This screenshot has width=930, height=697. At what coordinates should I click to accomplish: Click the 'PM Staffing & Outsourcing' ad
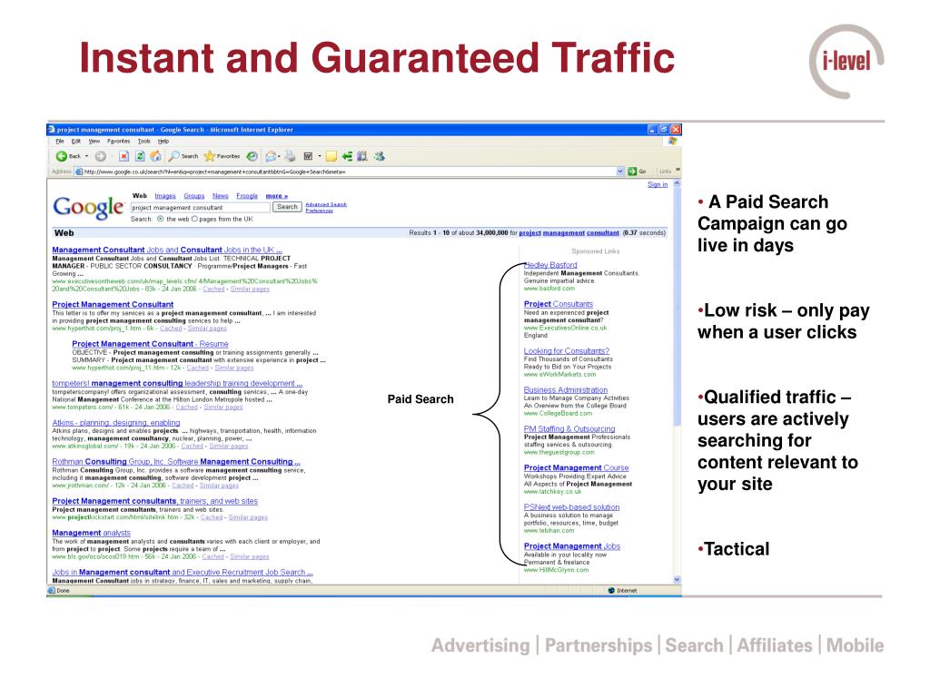tap(569, 429)
